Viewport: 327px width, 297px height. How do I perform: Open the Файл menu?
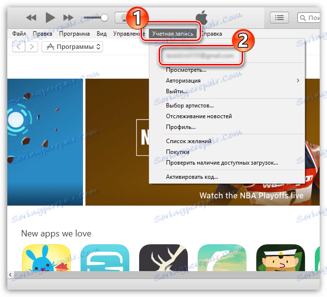pyautogui.click(x=19, y=34)
